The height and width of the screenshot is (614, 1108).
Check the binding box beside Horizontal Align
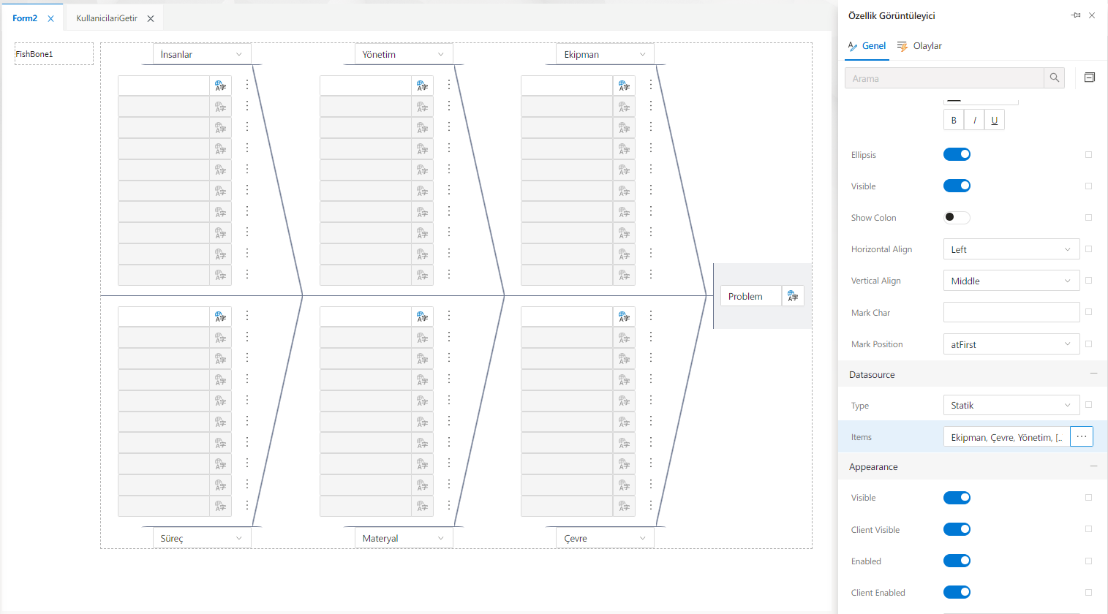pyautogui.click(x=1088, y=249)
